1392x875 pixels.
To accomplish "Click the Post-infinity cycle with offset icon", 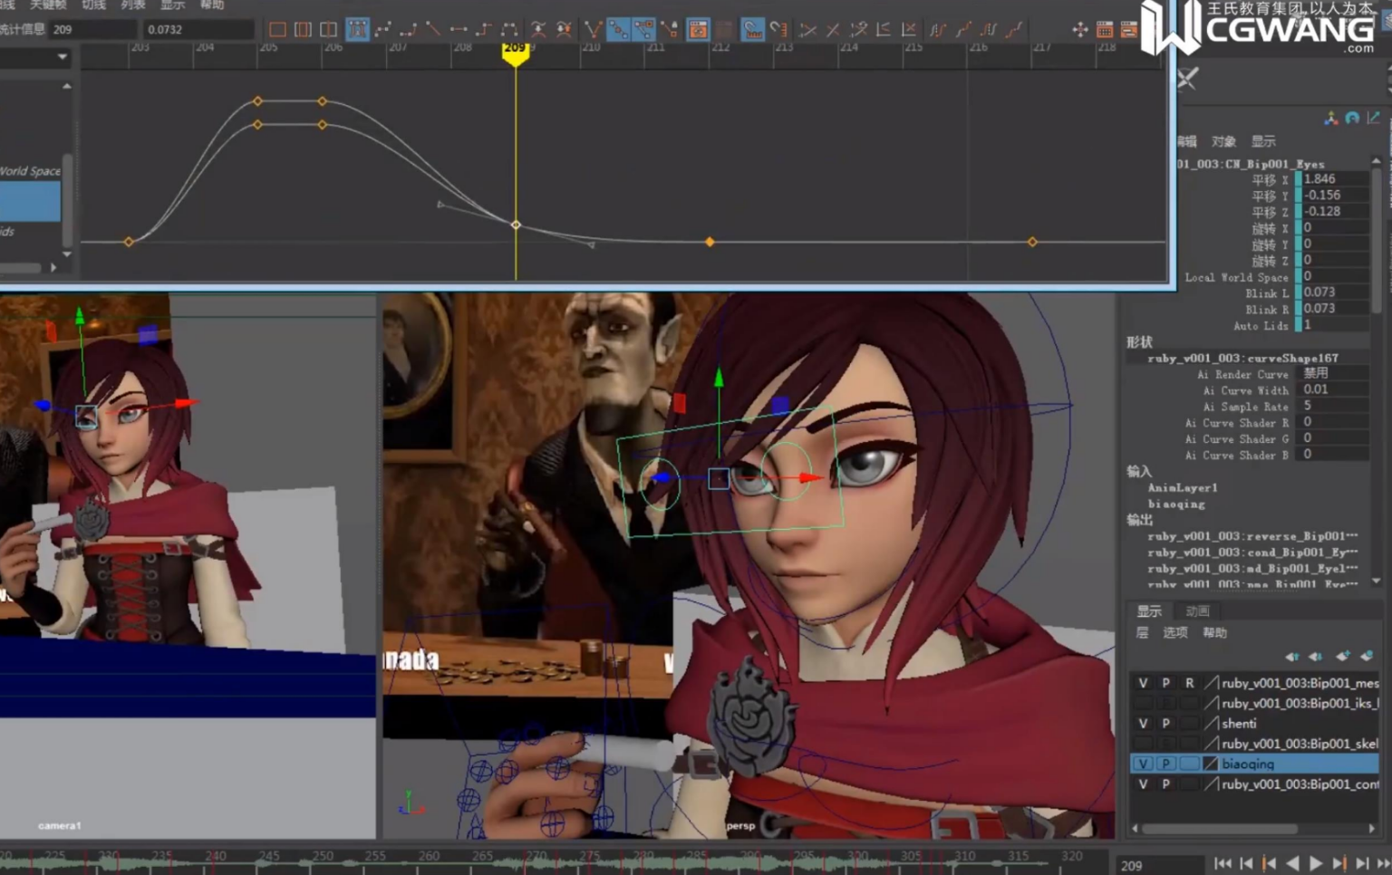I will (1013, 30).
